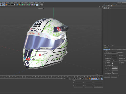The width and height of the screenshot is (126, 94).
Task: Click the Save Preset button
Action: click(114, 77)
